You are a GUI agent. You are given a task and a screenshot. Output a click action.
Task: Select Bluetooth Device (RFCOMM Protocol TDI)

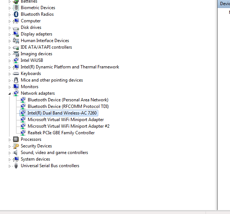coord(68,106)
